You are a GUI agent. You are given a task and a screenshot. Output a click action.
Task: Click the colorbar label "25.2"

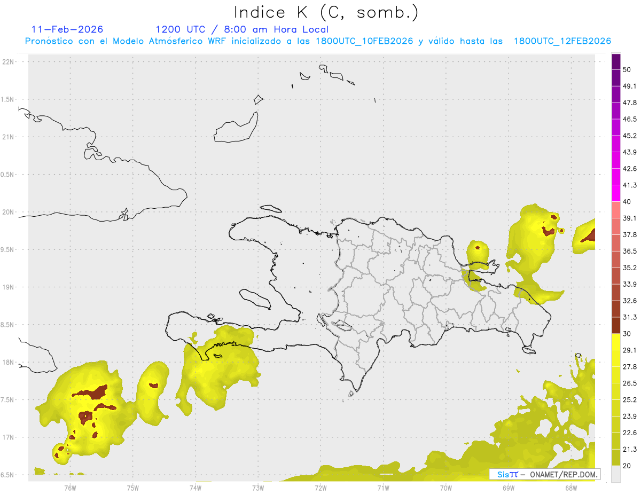(x=629, y=399)
